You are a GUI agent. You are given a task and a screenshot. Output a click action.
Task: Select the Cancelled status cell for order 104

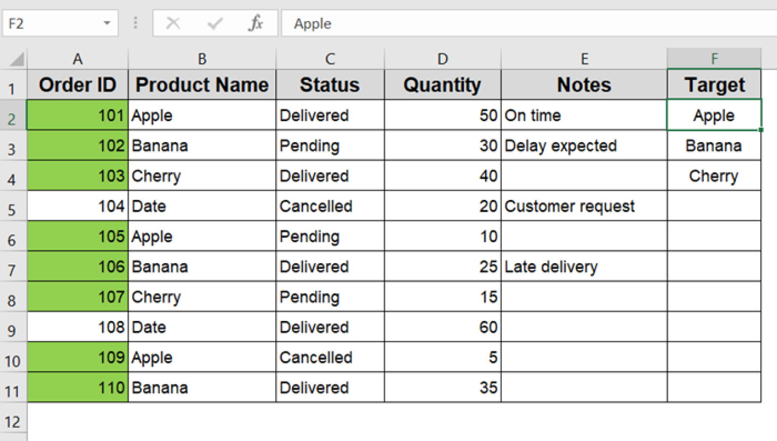coord(330,206)
